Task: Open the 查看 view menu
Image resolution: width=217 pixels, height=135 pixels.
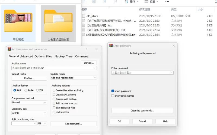Action: [151, 2]
